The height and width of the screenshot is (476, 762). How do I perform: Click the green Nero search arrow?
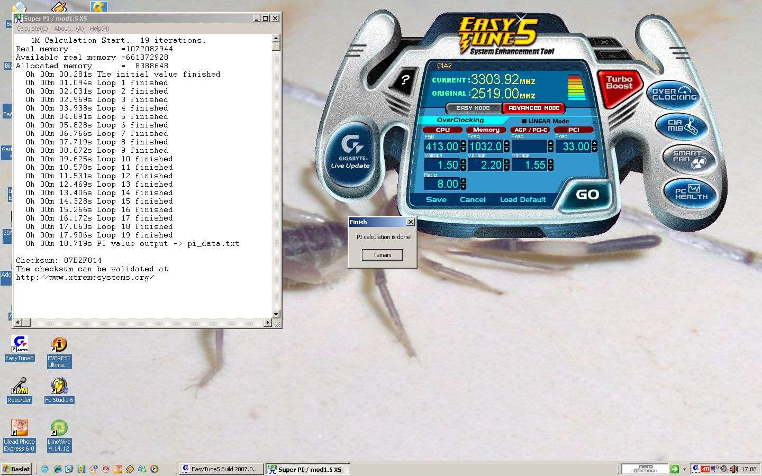[675, 469]
